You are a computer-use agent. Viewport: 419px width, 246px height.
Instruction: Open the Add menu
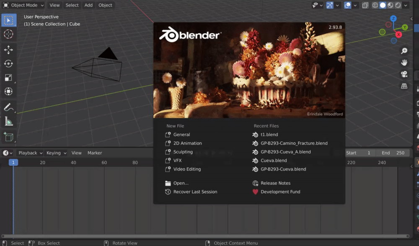click(x=88, y=5)
